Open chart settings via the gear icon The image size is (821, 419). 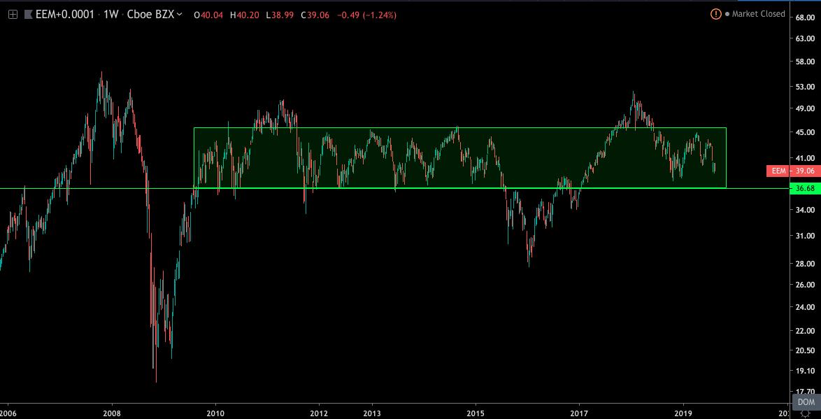tap(806, 414)
